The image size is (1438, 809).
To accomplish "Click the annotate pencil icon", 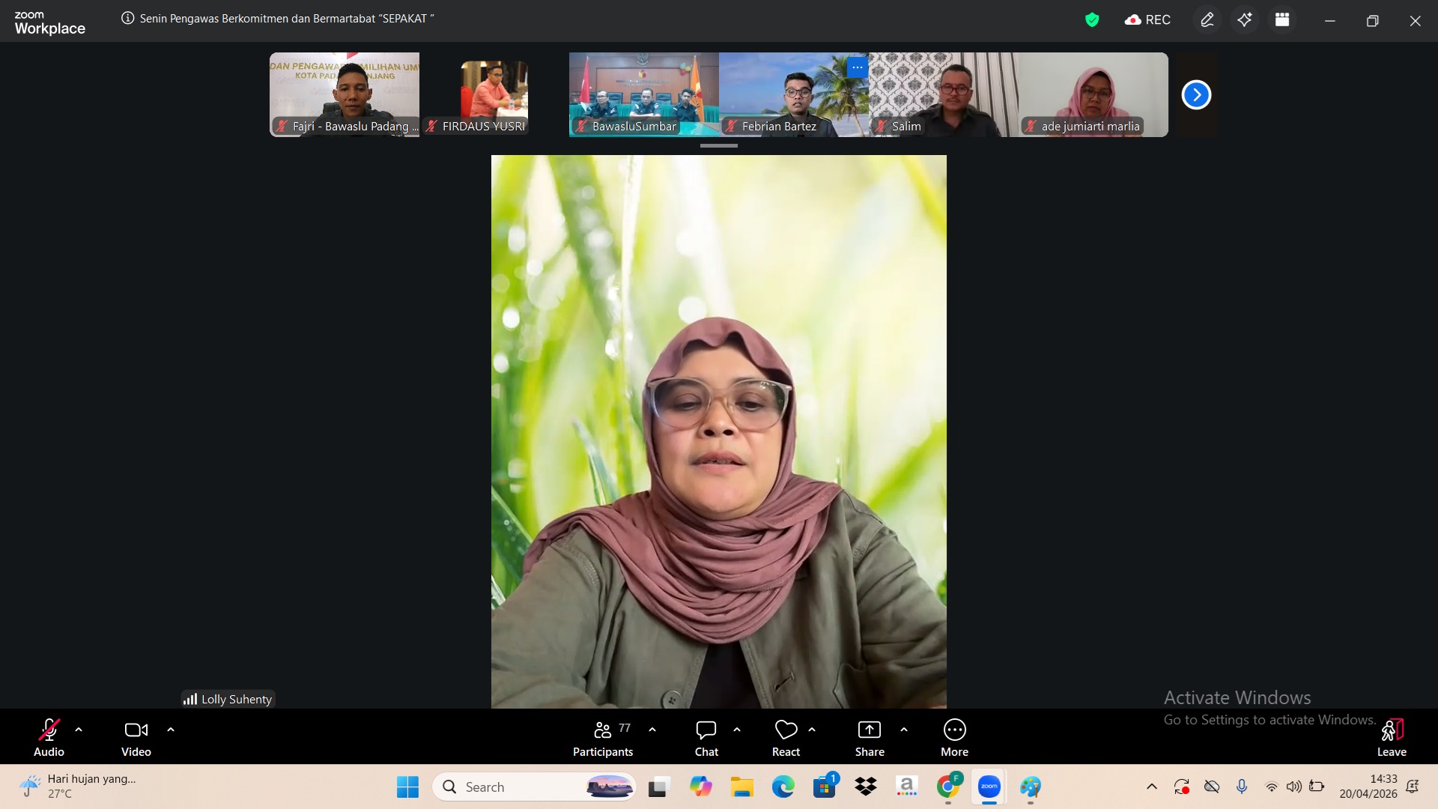I will (x=1207, y=20).
